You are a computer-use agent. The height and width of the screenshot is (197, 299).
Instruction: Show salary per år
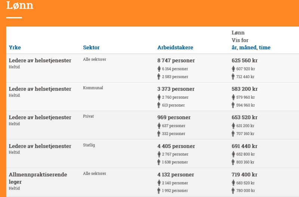(234, 47)
